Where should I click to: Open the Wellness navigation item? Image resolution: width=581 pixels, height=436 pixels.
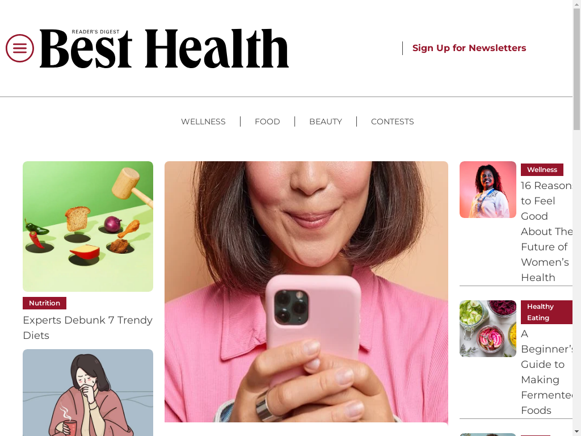(203, 121)
